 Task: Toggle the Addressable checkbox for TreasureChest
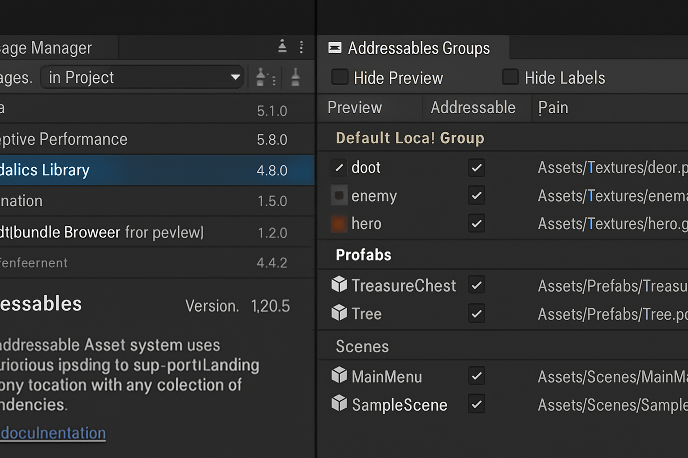point(477,285)
